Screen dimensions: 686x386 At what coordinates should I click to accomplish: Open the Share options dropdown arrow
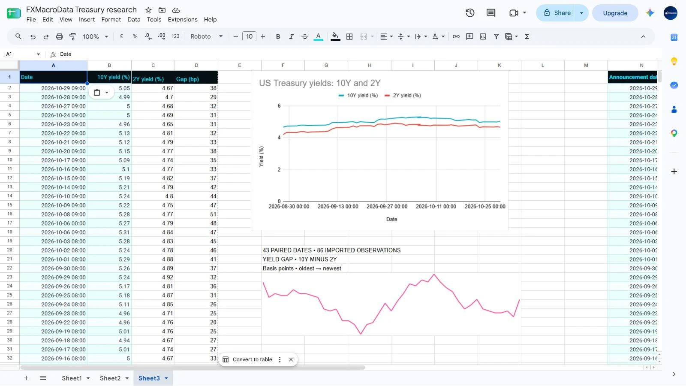581,13
